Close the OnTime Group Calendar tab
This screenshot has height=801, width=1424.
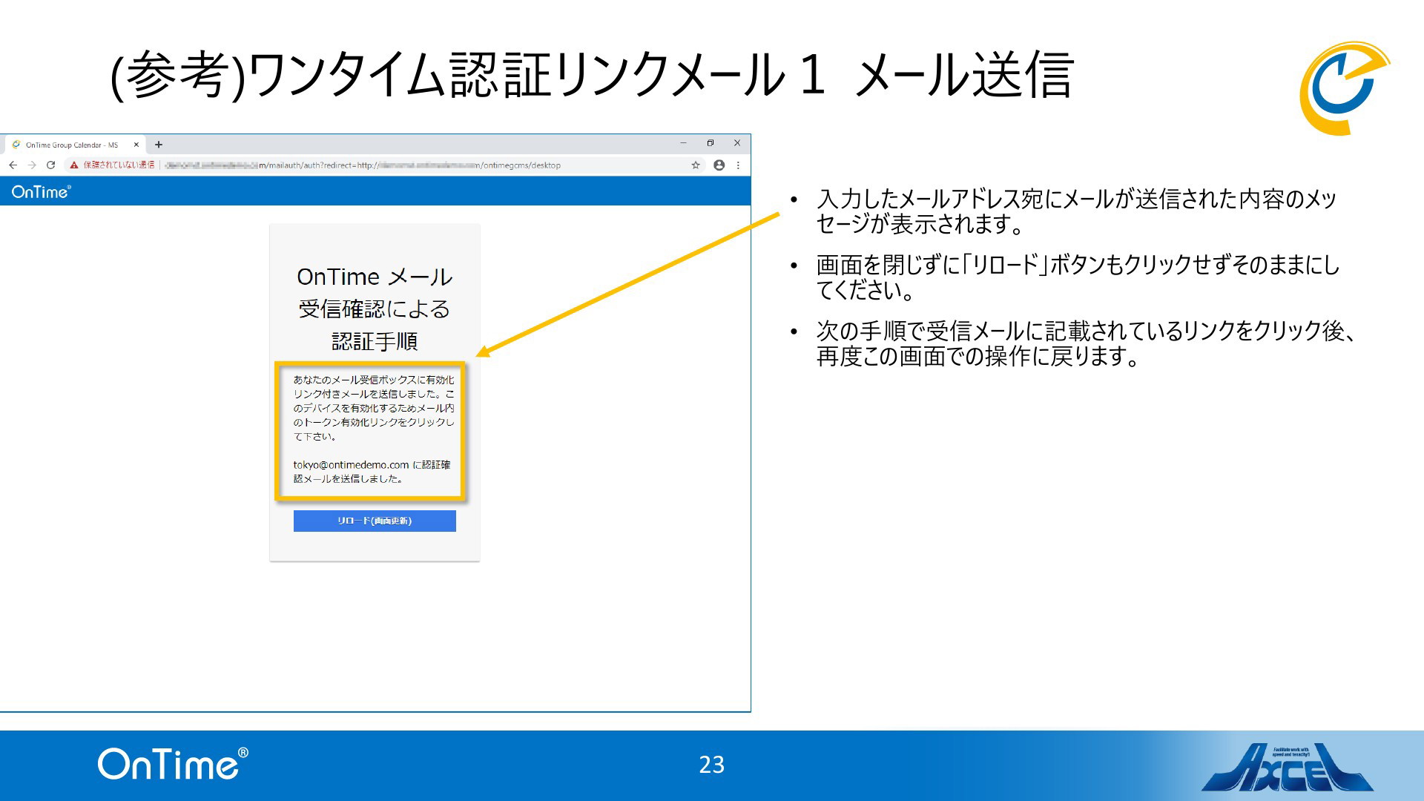[x=136, y=145]
